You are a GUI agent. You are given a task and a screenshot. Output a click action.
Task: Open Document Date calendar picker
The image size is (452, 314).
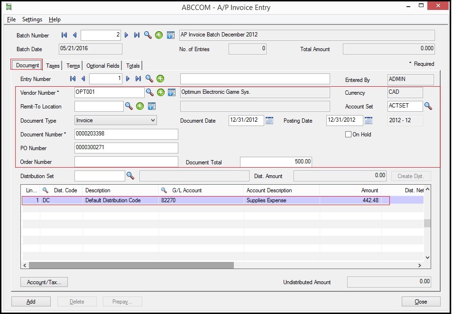269,120
